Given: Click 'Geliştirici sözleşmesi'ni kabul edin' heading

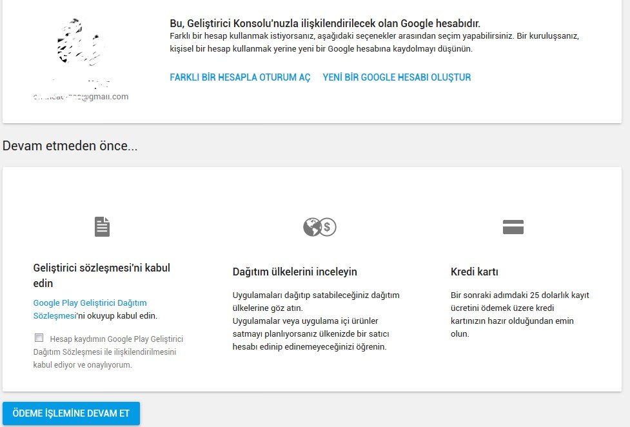Looking at the screenshot, I should pos(102,275).
